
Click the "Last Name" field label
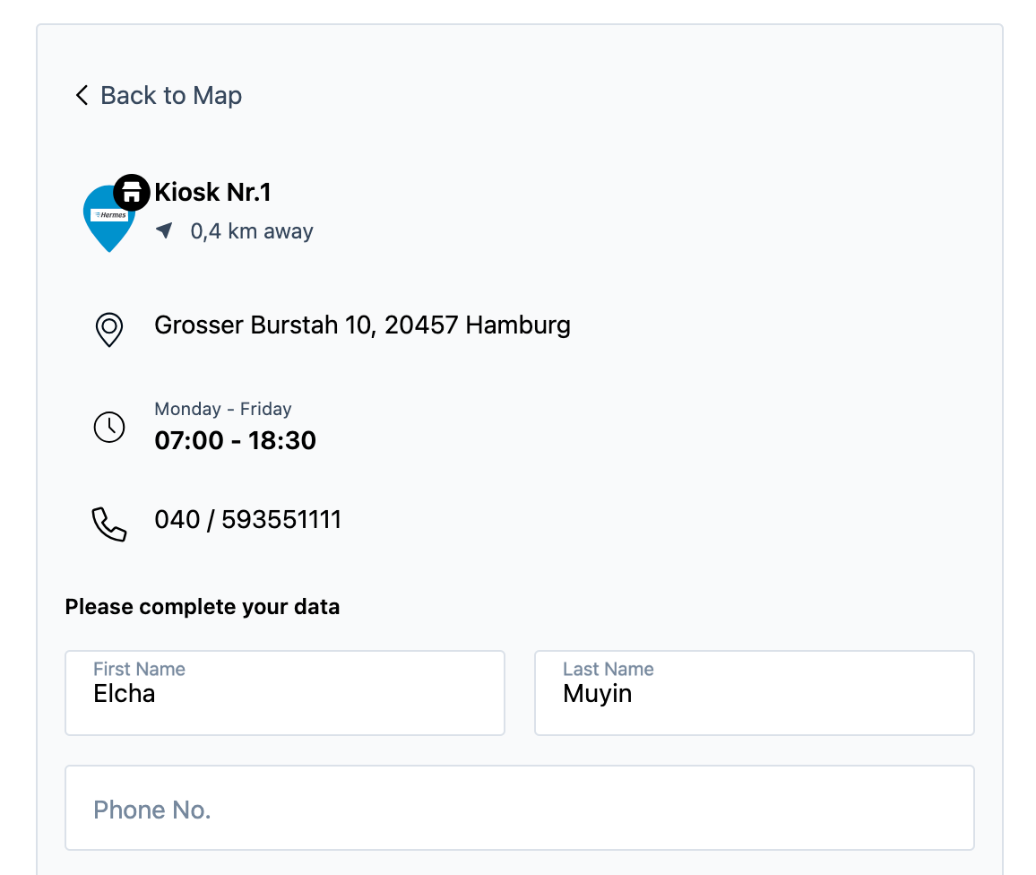[x=608, y=669]
